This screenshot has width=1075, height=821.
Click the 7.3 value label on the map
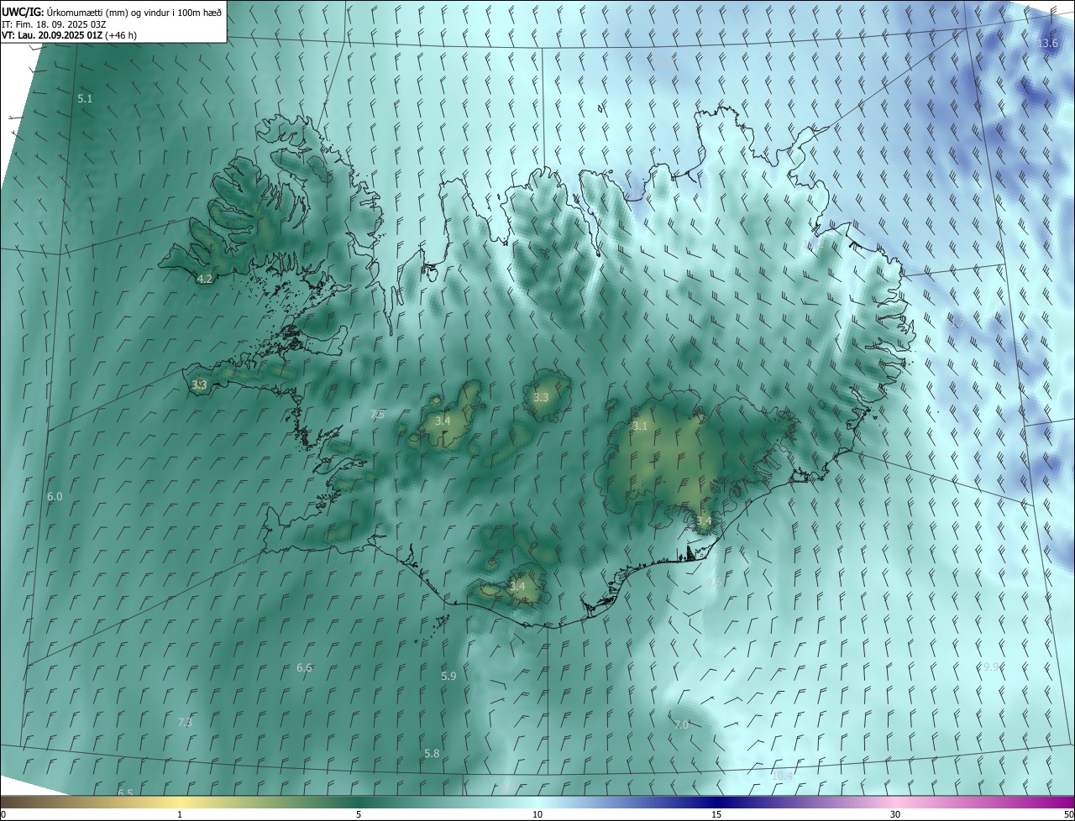[185, 722]
